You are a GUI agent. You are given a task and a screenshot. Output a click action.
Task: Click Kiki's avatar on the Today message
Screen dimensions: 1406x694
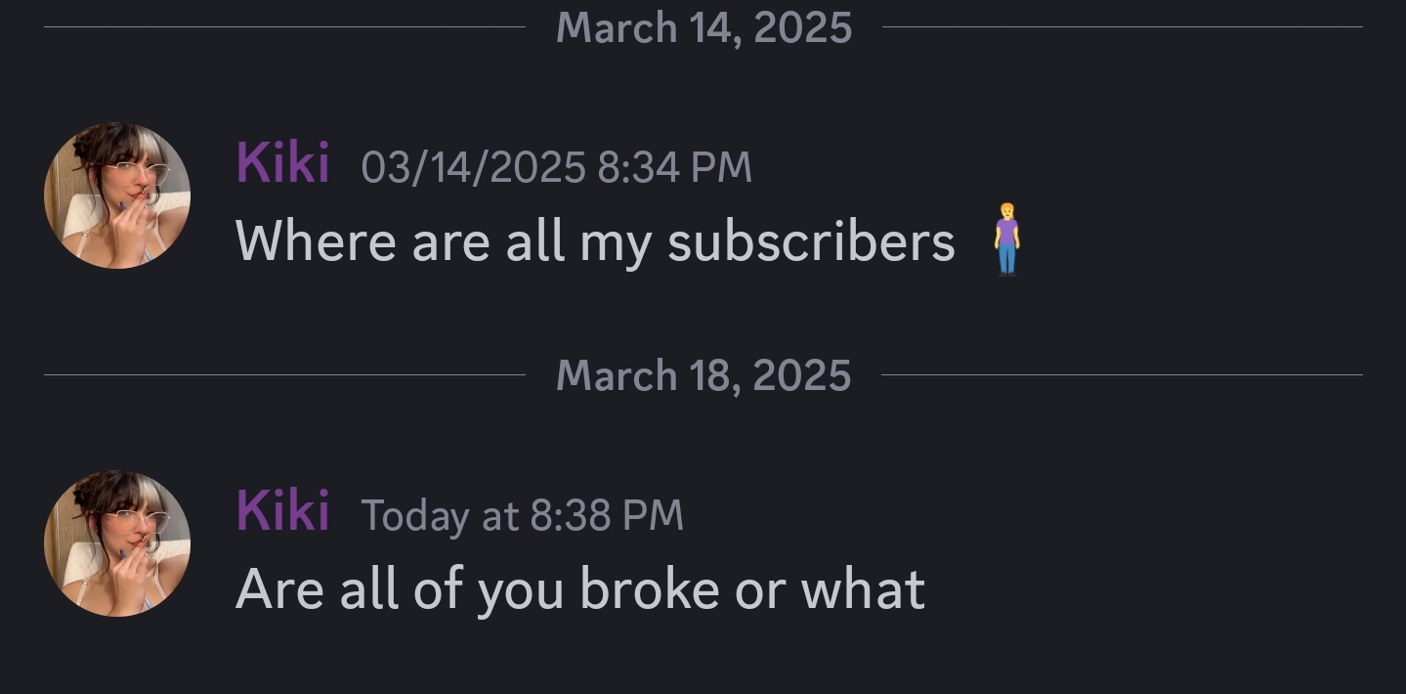tap(117, 543)
